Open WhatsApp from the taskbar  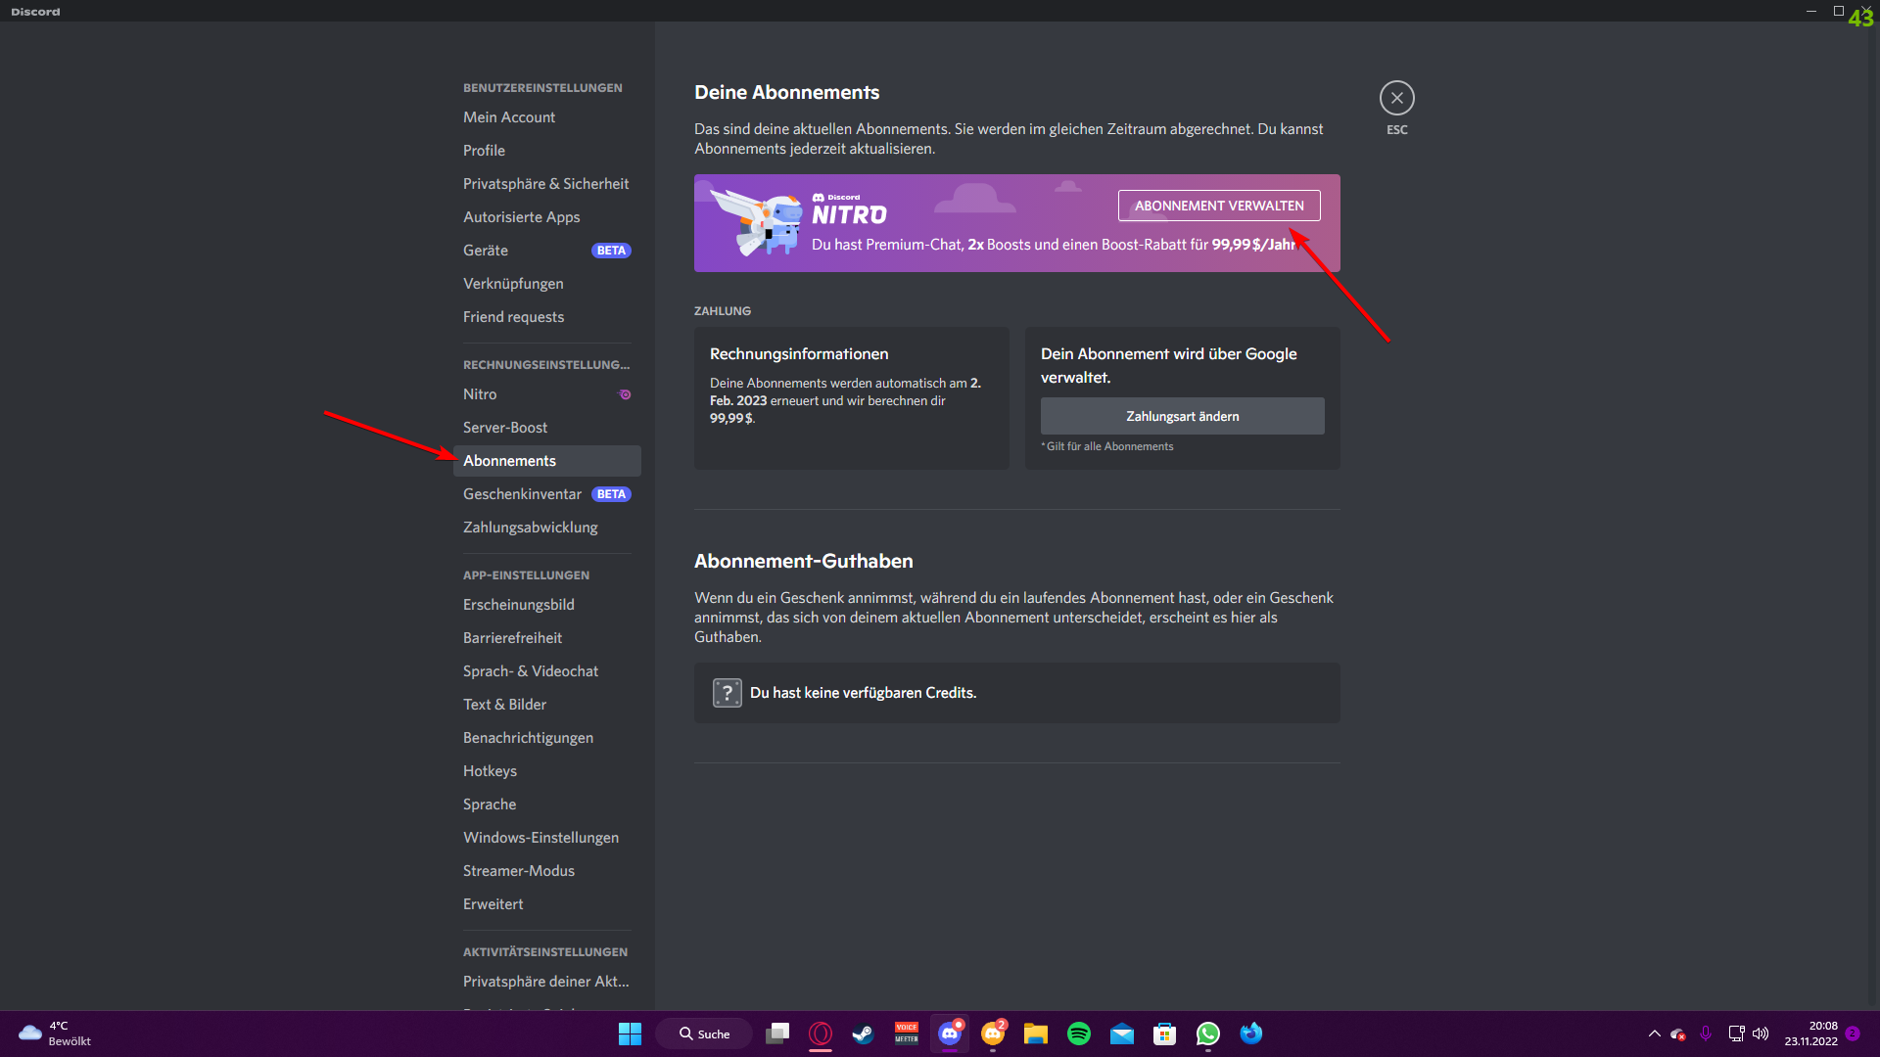click(1207, 1034)
